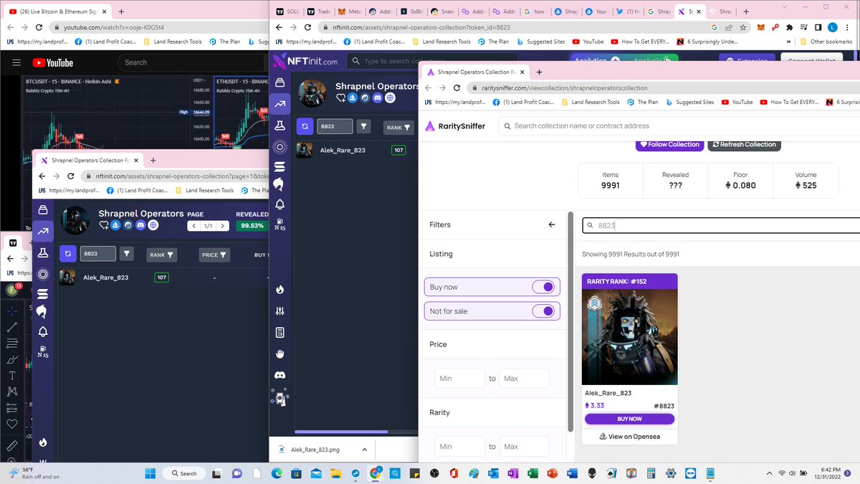Click the YouTube logo
This screenshot has height=484, width=860.
[54, 63]
